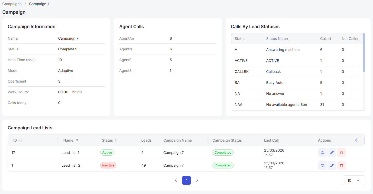Sort lead lists by ID column
373x194 pixels.
(x=21, y=140)
